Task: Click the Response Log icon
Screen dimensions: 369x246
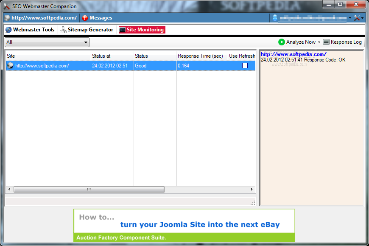Action: point(326,42)
